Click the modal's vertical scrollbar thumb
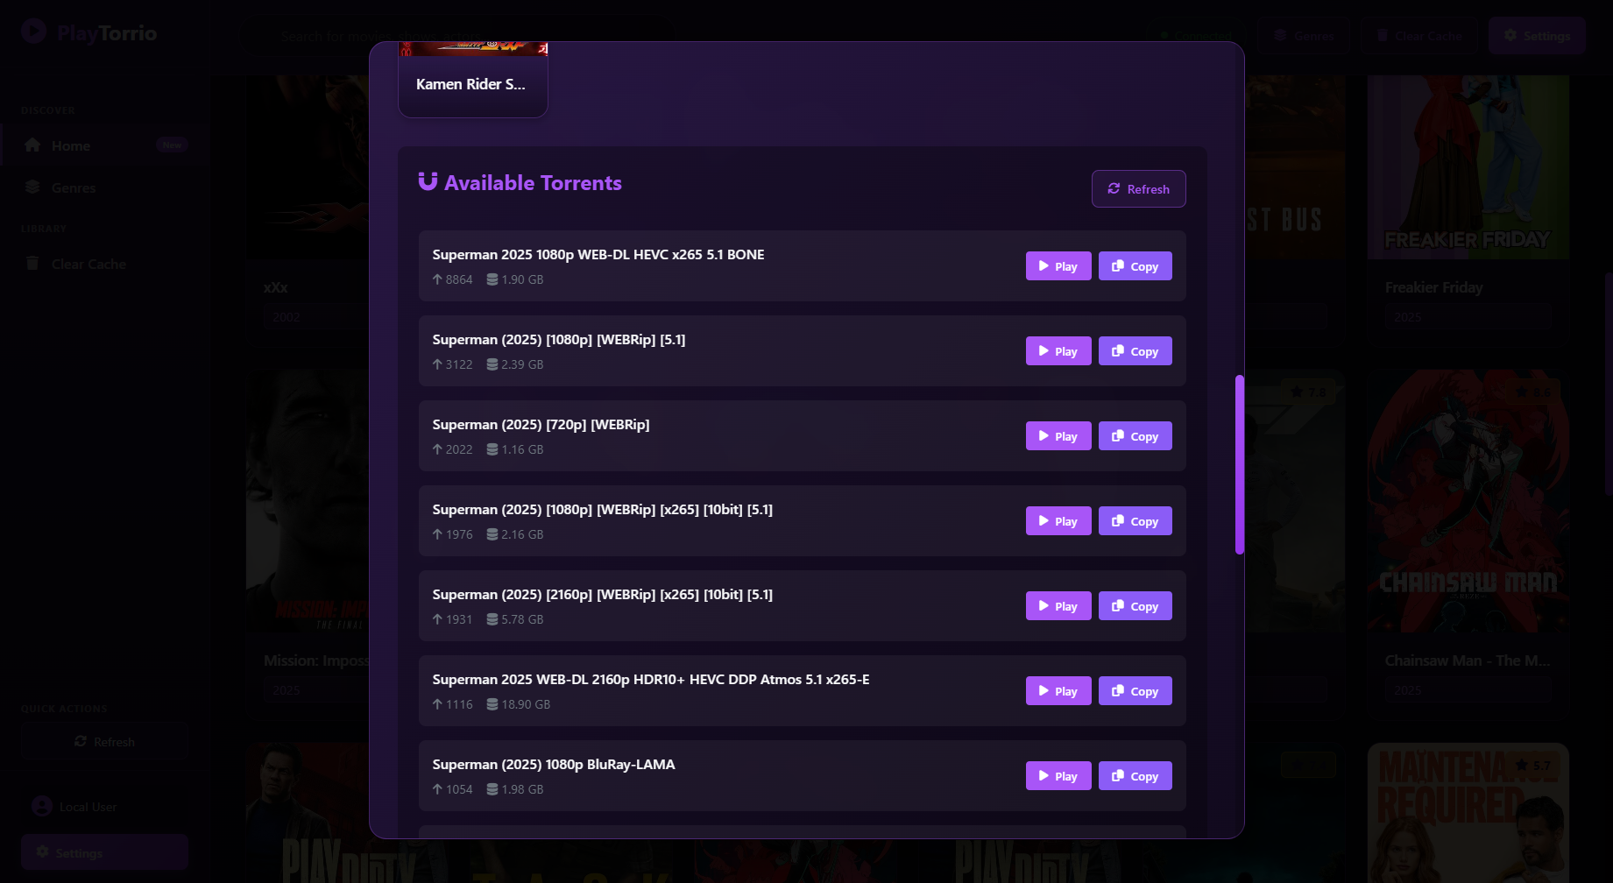1613x883 pixels. click(1240, 464)
